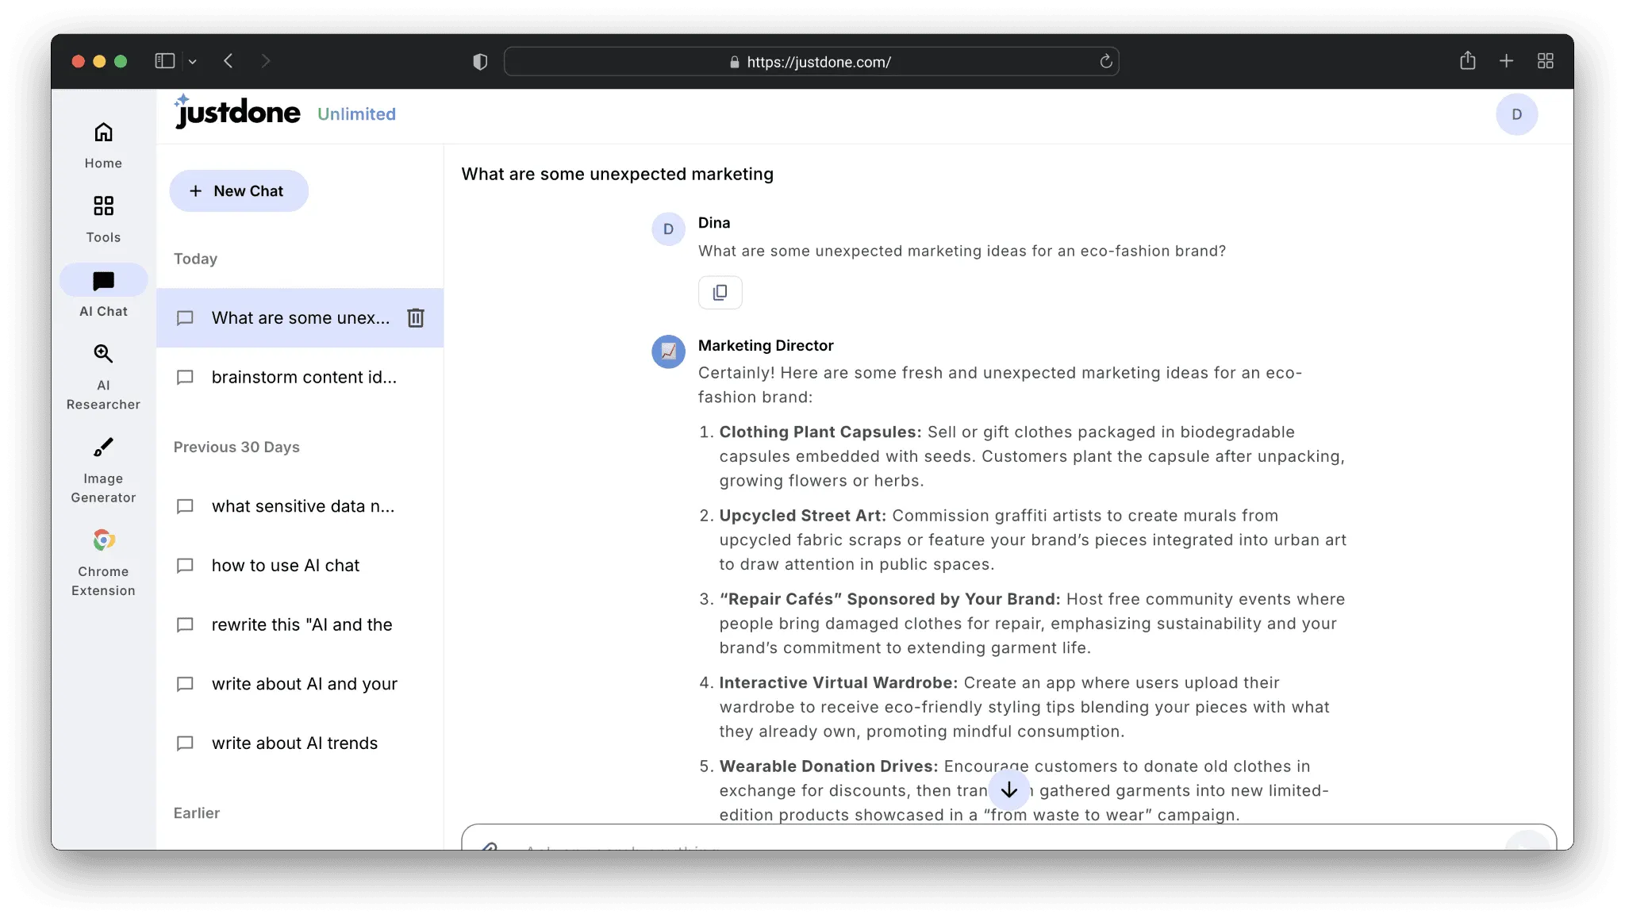
Task: Start a New Chat
Action: [238, 191]
